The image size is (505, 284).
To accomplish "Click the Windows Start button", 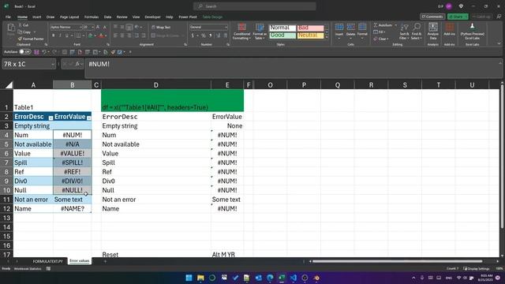I will coord(189,278).
